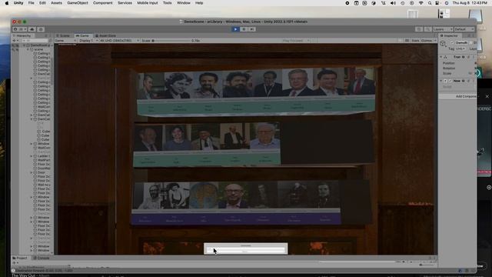Open the Tag dropdown in Inspector
The width and height of the screenshot is (492, 277).
pyautogui.click(x=460, y=48)
